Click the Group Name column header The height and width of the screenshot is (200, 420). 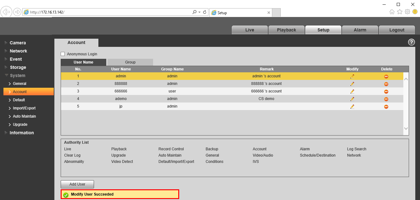click(172, 69)
